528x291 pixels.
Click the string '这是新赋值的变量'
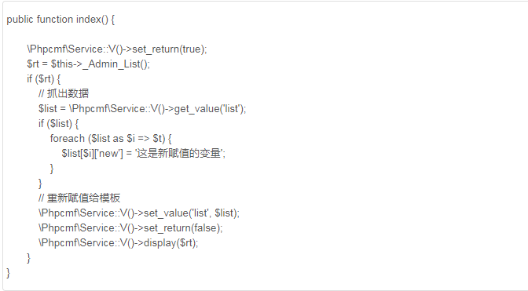(x=178, y=154)
